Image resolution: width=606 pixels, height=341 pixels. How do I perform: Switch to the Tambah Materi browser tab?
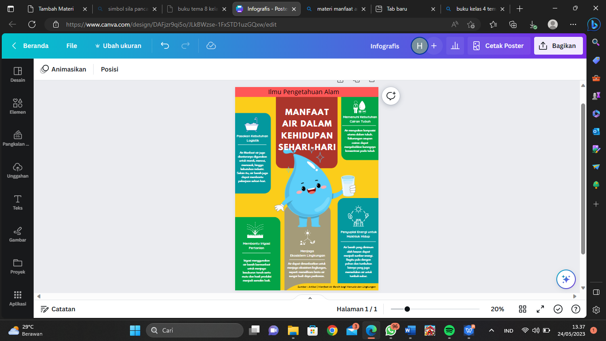[56, 9]
